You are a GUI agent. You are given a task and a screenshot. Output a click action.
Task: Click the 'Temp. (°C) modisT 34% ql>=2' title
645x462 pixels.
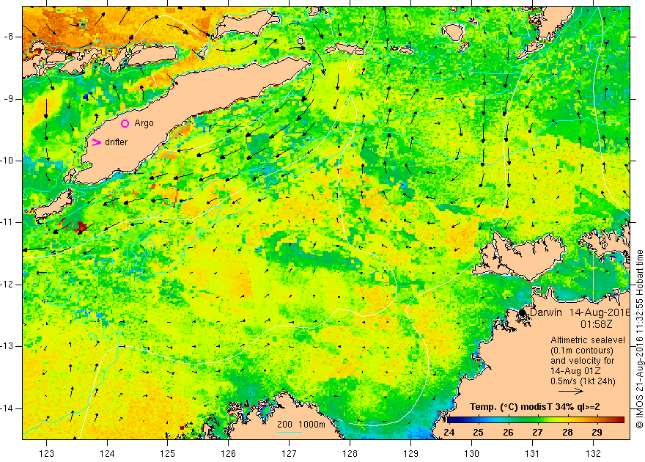pos(535,407)
